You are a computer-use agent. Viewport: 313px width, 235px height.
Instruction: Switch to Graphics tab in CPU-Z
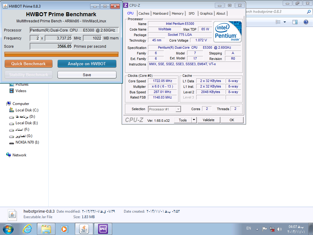206,13
